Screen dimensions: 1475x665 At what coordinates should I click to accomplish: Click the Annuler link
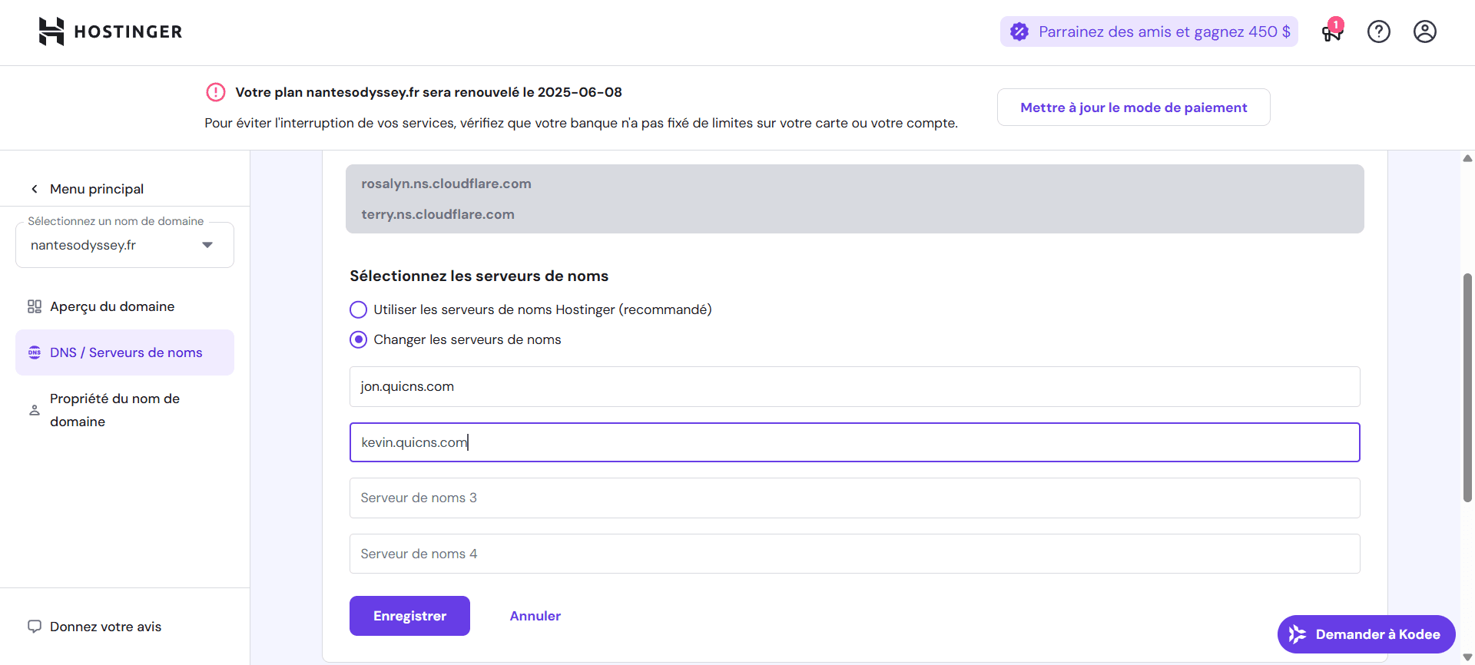tap(535, 616)
